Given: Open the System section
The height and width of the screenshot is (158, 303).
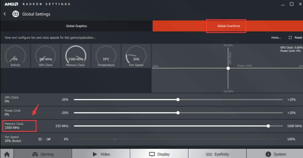Looking at the screenshot, I should click(x=275, y=153).
